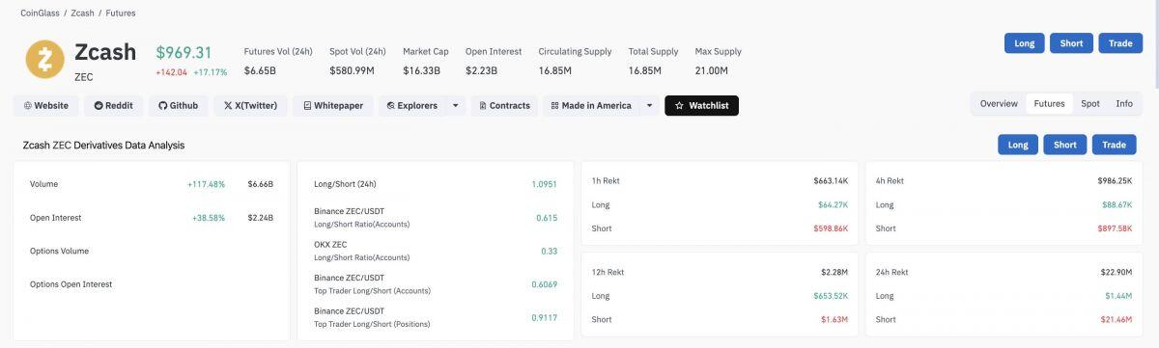Click the +17.17% change value
The image size is (1159, 348).
[x=211, y=72]
